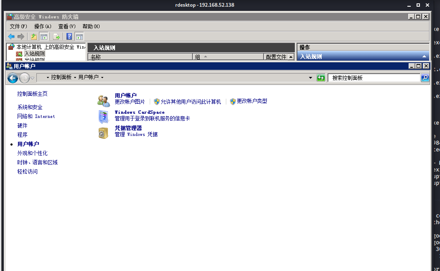Click the firewall toolbar Forward arrow
This screenshot has height=271, width=440.
(x=21, y=36)
